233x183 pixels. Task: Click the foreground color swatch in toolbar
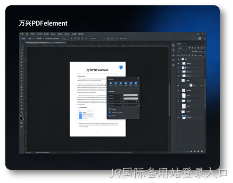pyautogui.click(x=21, y=118)
